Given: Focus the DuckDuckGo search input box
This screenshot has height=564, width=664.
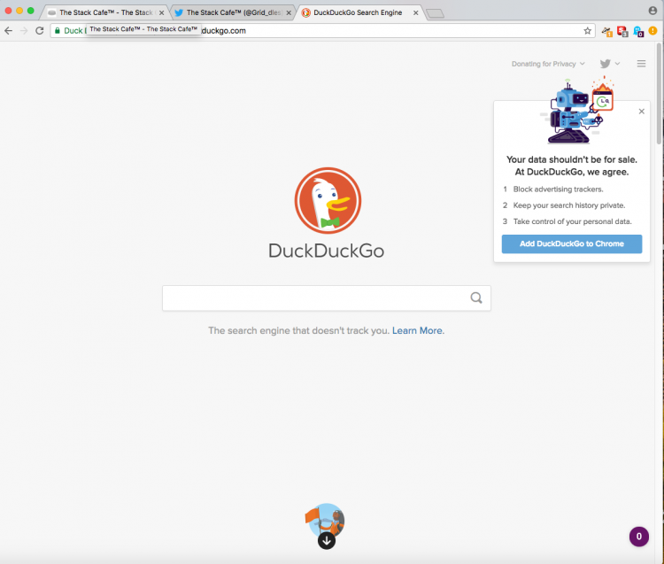Looking at the screenshot, I should pyautogui.click(x=327, y=298).
